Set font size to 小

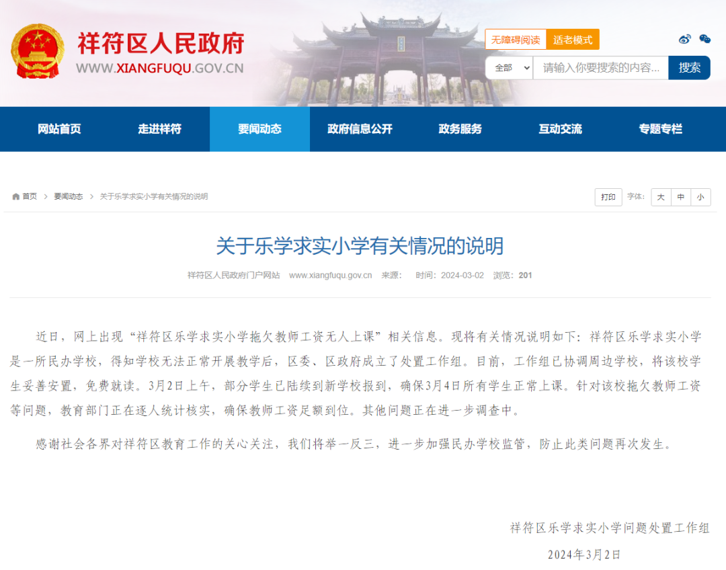700,197
